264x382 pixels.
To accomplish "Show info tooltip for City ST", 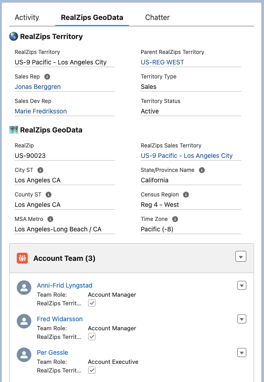I will tap(40, 170).
